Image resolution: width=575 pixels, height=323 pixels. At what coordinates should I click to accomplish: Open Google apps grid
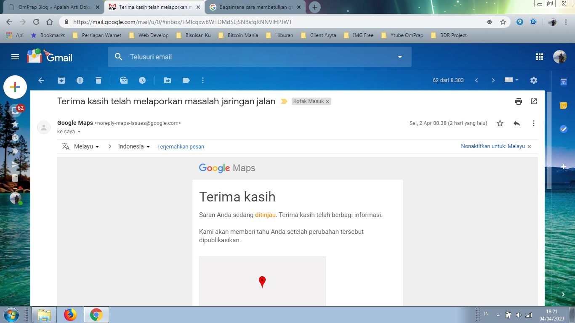540,57
